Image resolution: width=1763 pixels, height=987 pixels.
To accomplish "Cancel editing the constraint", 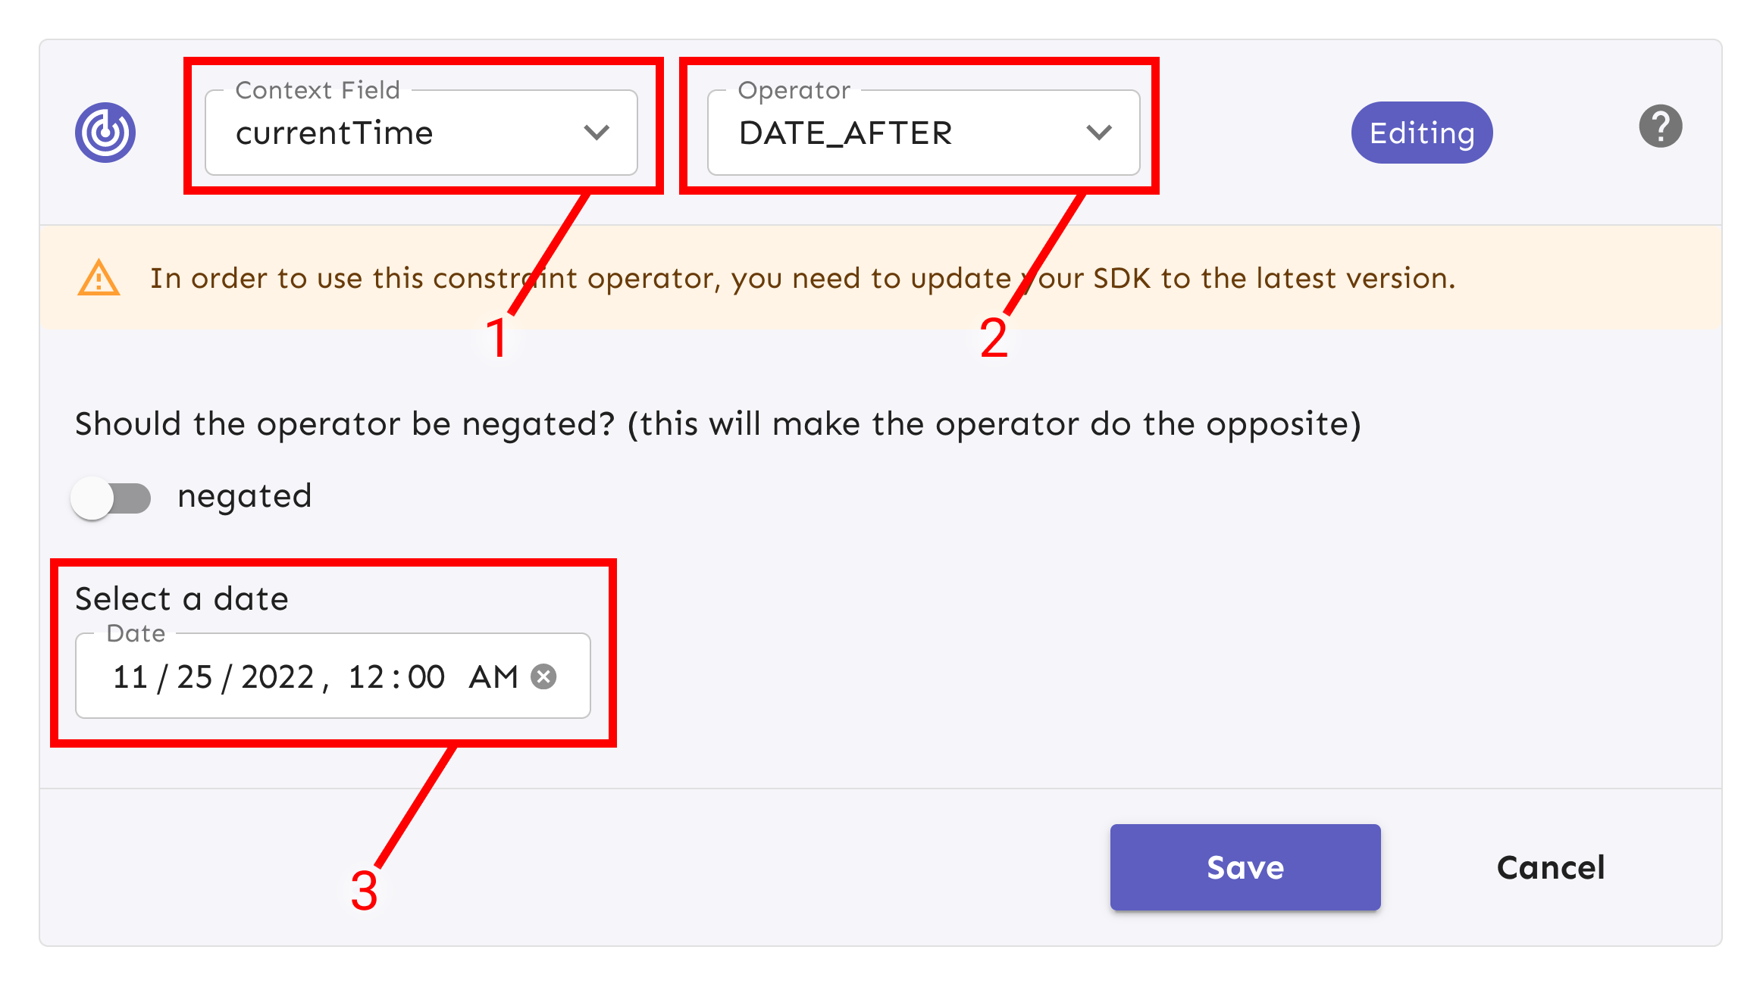I will point(1550,867).
